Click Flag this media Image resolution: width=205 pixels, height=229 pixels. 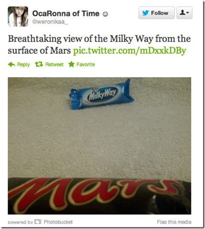174,222
